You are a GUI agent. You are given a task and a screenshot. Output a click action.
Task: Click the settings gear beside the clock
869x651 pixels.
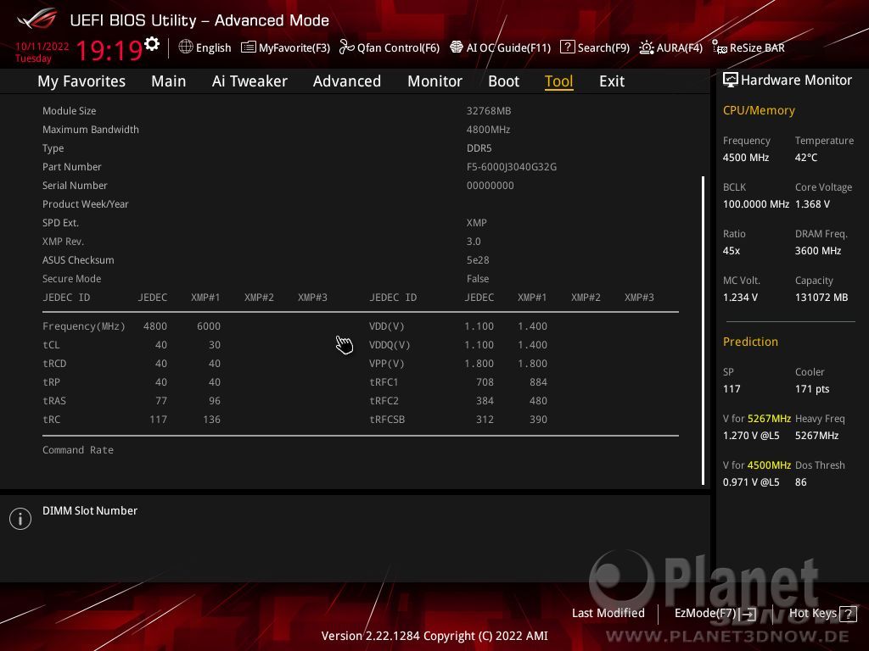152,44
